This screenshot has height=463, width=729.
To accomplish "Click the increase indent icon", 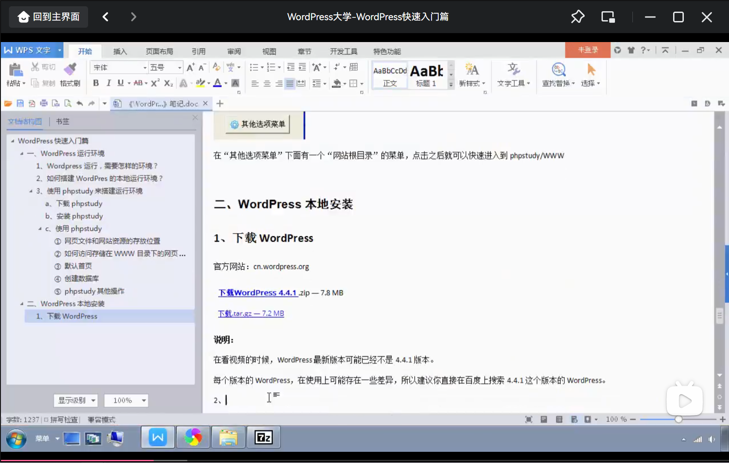I will [302, 67].
